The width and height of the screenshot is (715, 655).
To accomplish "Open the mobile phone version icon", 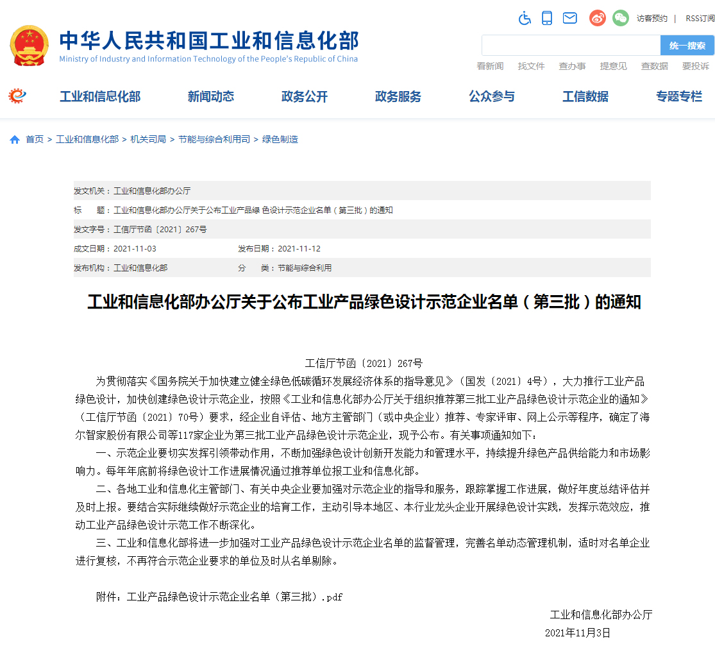I will pyautogui.click(x=546, y=18).
